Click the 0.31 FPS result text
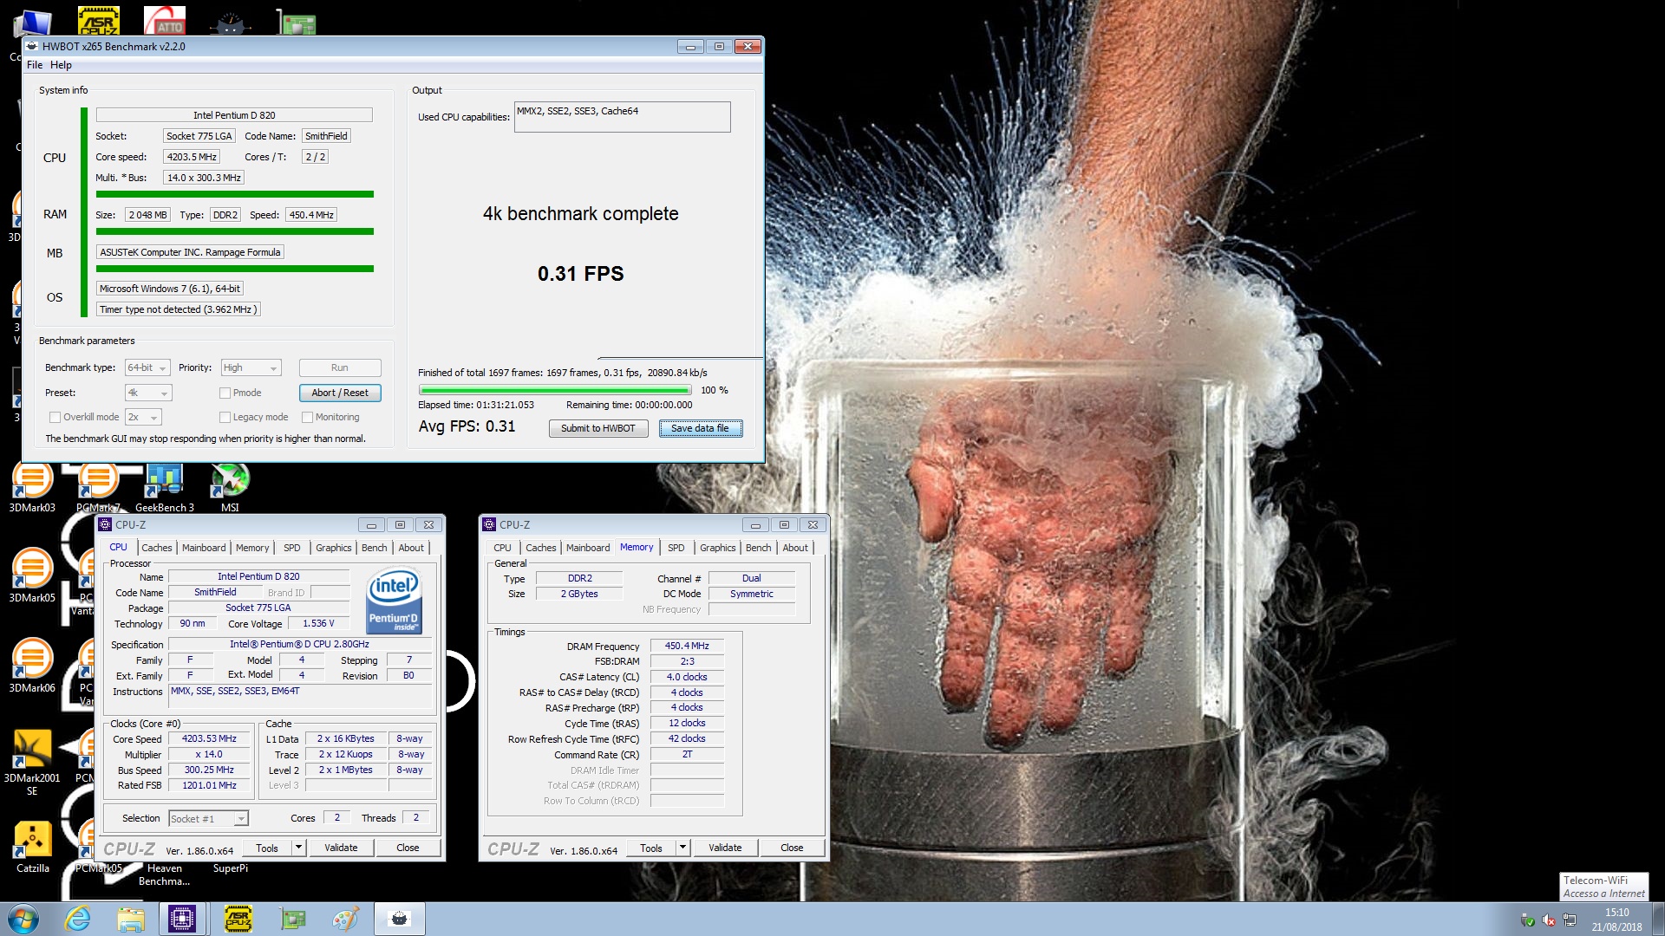Image resolution: width=1665 pixels, height=936 pixels. tap(580, 274)
